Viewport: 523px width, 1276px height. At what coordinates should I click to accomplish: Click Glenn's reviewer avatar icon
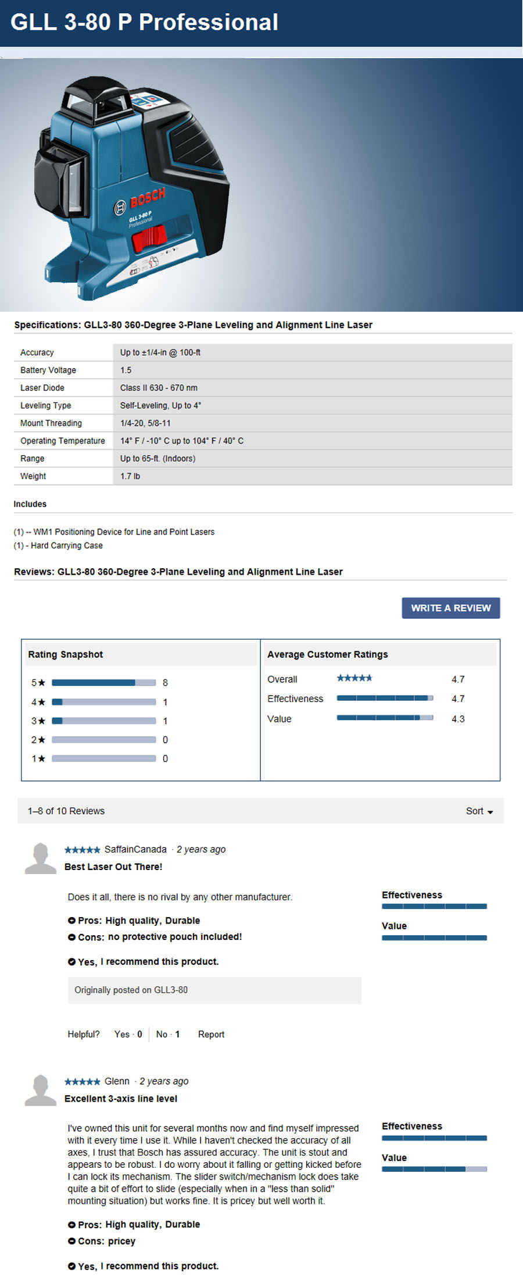click(x=40, y=1090)
